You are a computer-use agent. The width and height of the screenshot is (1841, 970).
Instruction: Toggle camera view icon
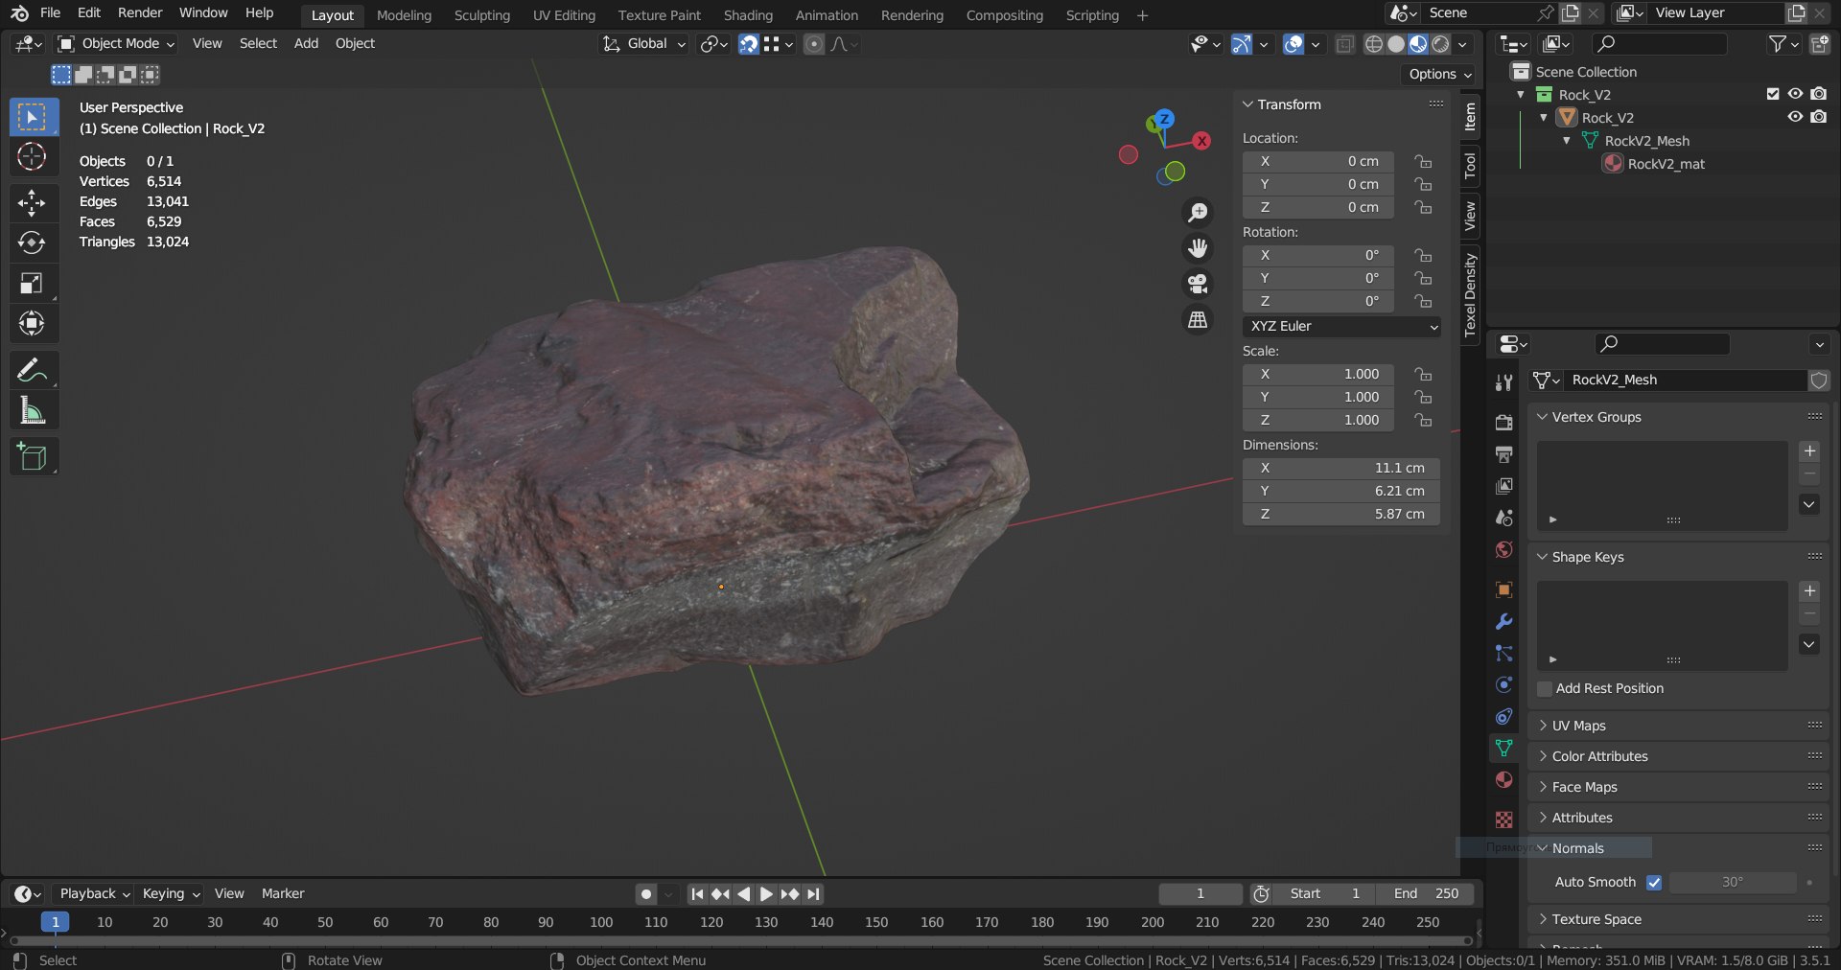click(x=1198, y=284)
